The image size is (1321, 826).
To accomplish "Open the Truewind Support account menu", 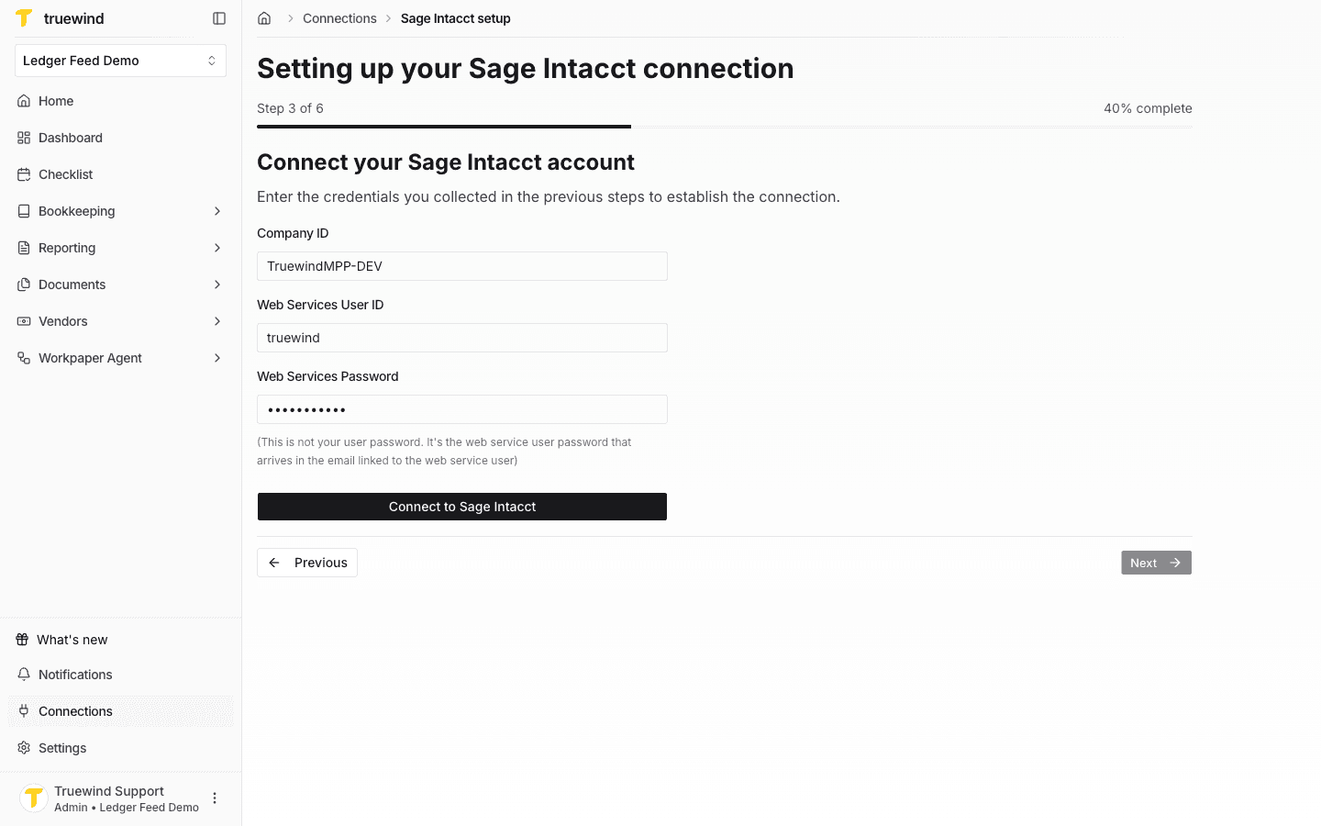I will (215, 798).
